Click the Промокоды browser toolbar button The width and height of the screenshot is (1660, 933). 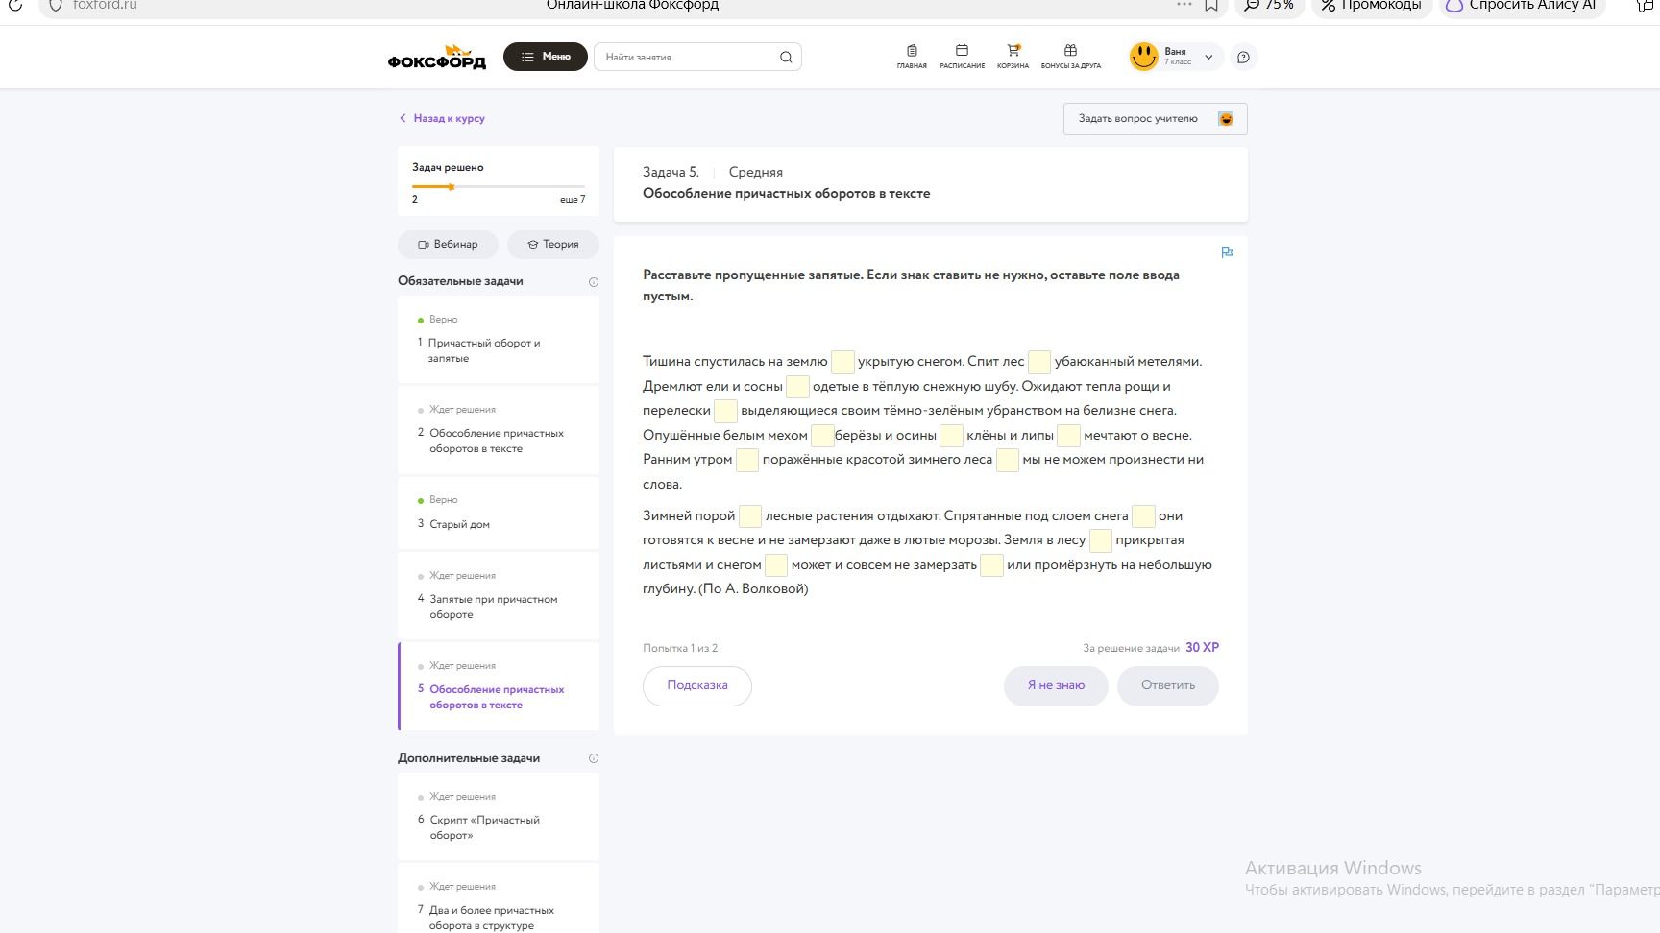click(x=1372, y=6)
